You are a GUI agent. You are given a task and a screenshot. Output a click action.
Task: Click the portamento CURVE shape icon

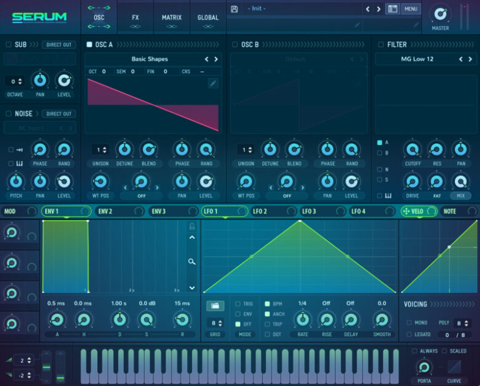click(454, 367)
